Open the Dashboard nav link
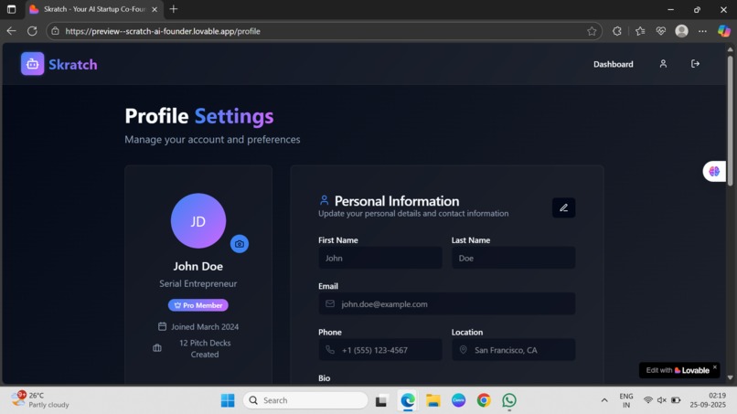 tap(613, 64)
